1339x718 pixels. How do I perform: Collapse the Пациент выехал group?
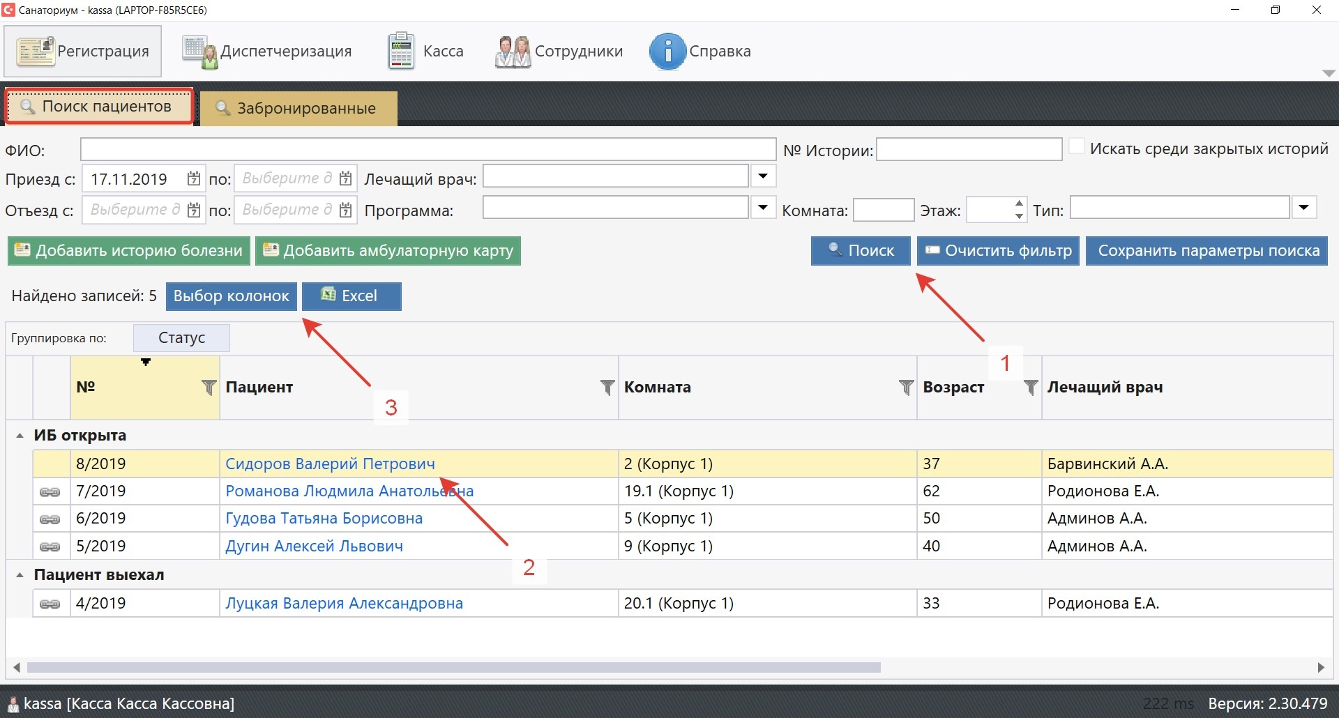(20, 575)
